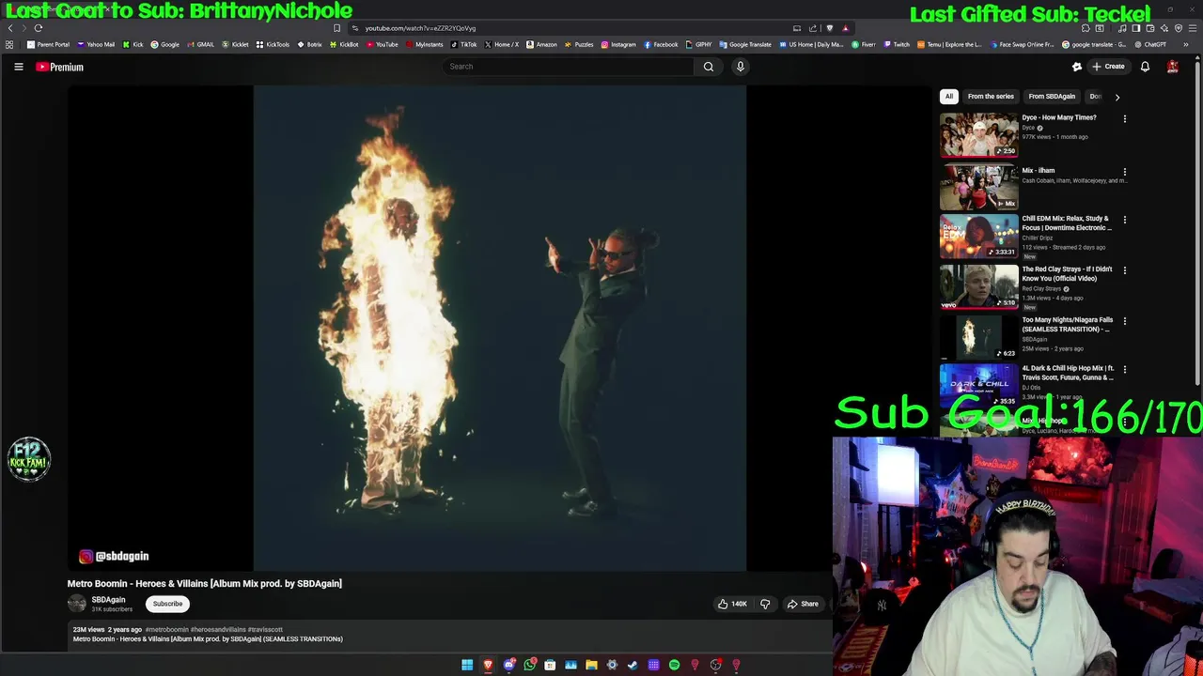
Task: Focus the YouTube search field
Action: tap(569, 67)
